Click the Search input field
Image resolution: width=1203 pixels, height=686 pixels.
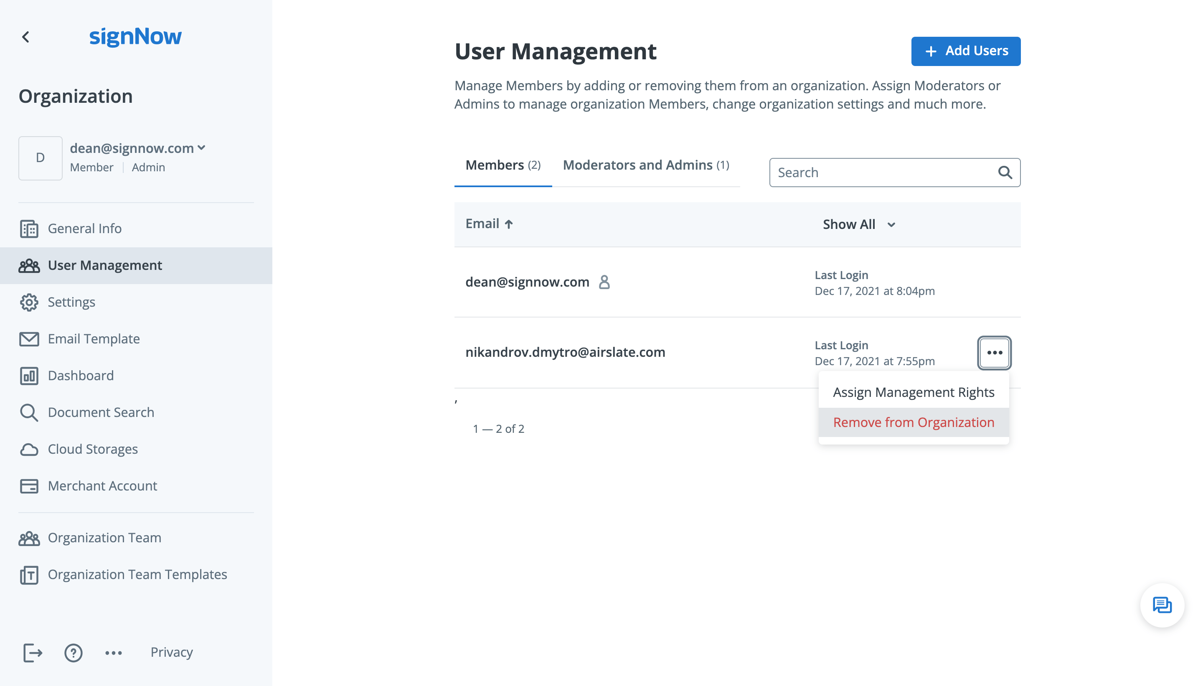[895, 172]
